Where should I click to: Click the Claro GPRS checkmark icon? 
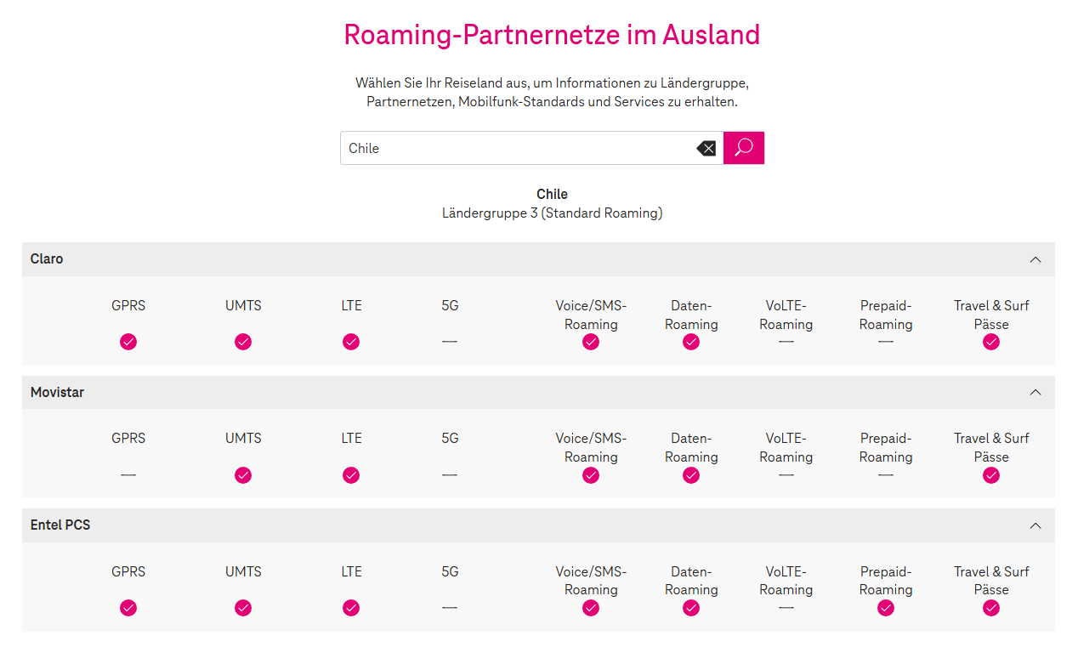(x=128, y=342)
